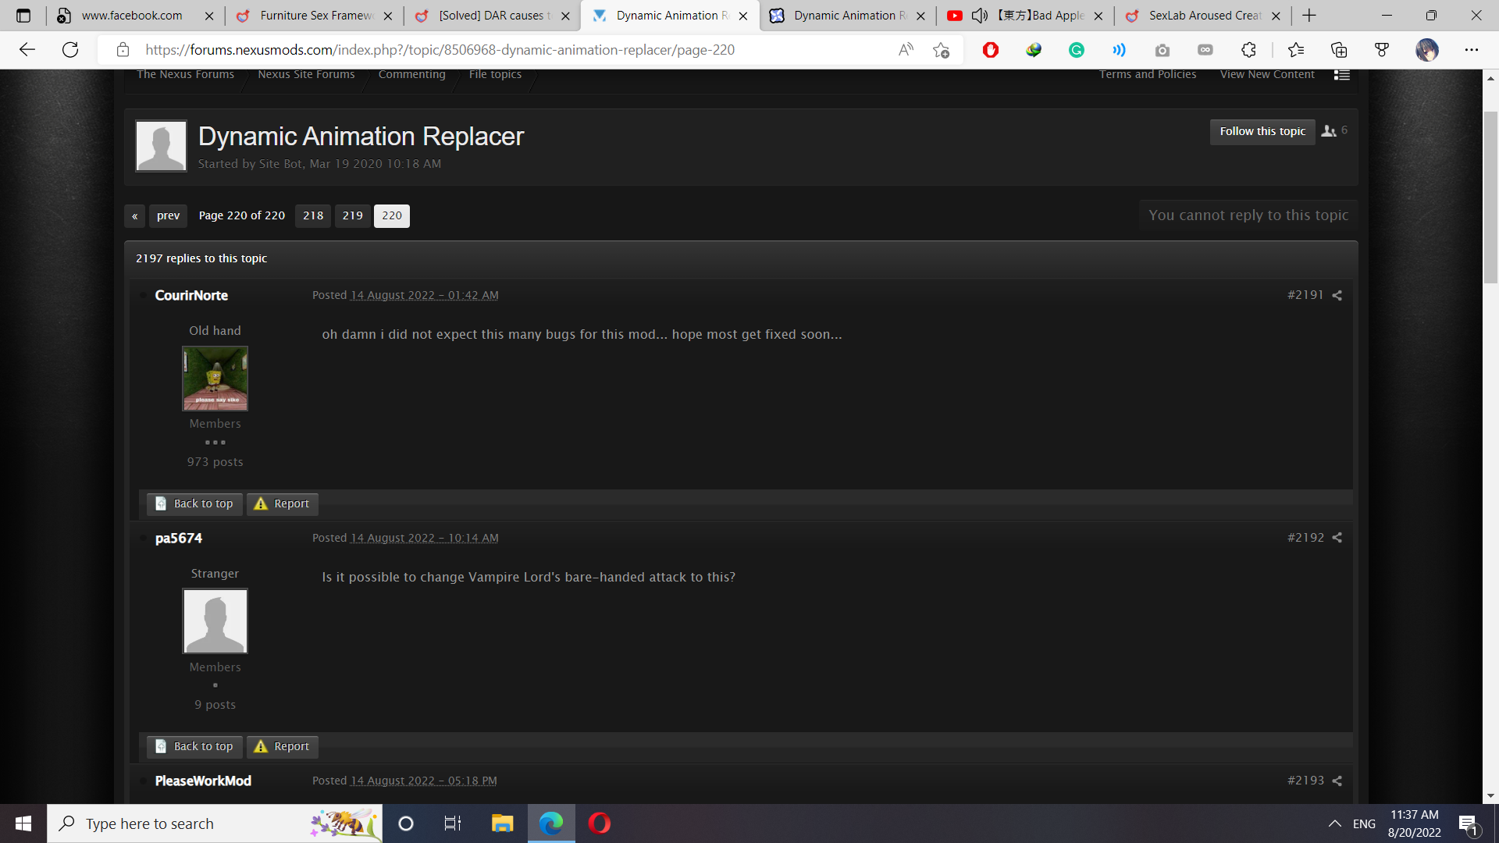Report CourirNorte's post
This screenshot has width=1499, height=843.
click(283, 504)
